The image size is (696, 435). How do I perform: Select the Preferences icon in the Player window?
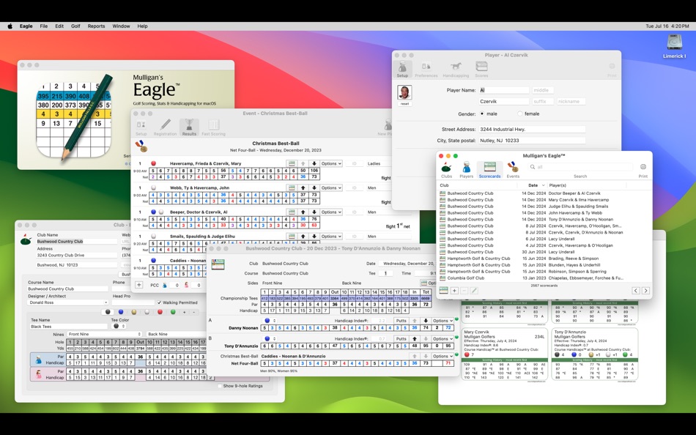[425, 66]
